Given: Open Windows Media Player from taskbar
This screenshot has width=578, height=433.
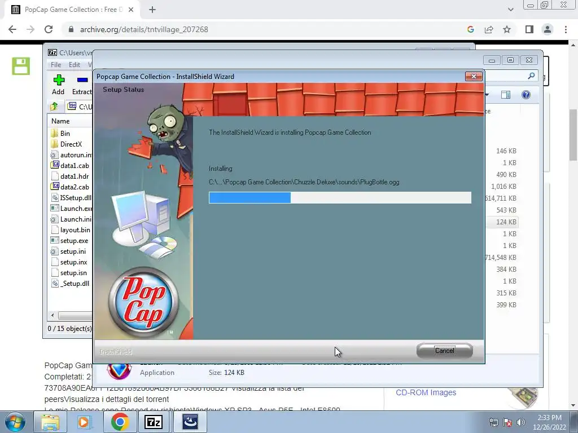Looking at the screenshot, I should point(84,422).
